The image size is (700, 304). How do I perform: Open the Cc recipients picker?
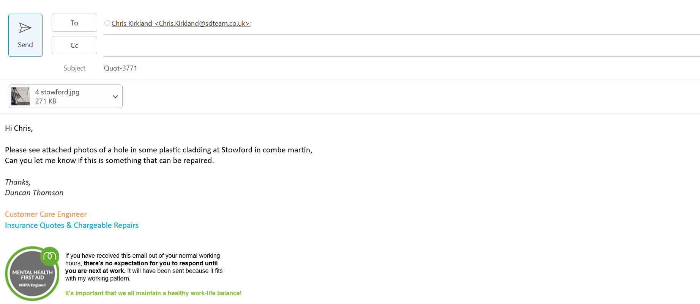74,45
